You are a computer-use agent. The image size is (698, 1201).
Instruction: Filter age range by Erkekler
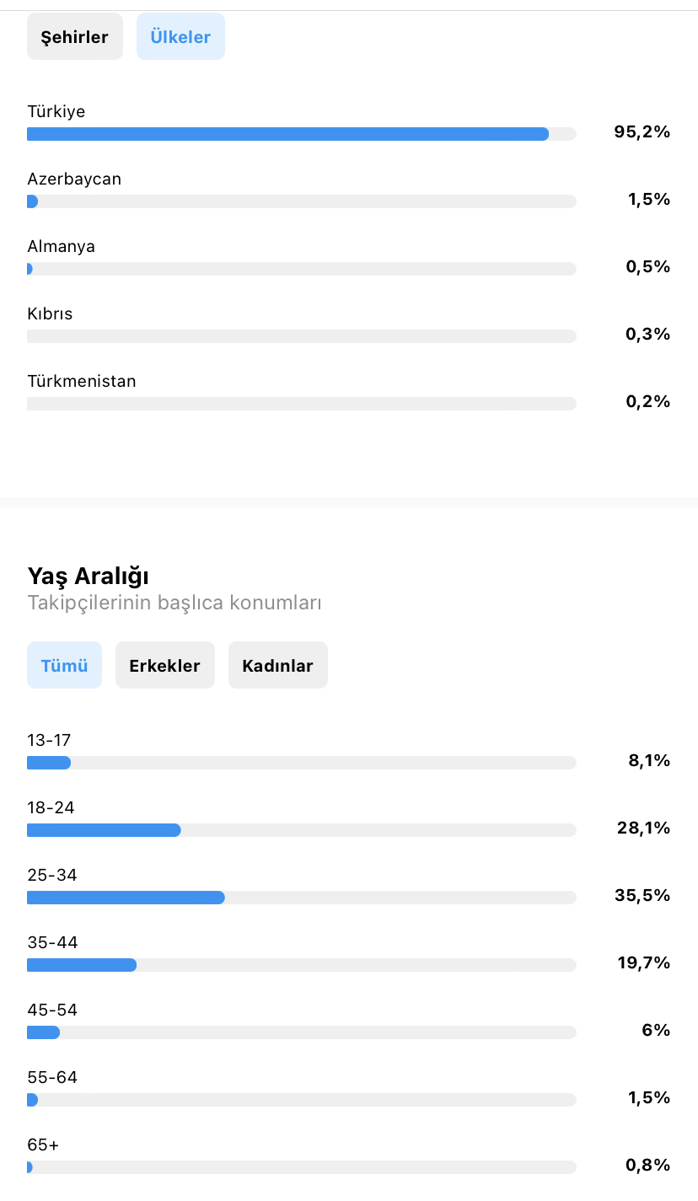pyautogui.click(x=164, y=665)
